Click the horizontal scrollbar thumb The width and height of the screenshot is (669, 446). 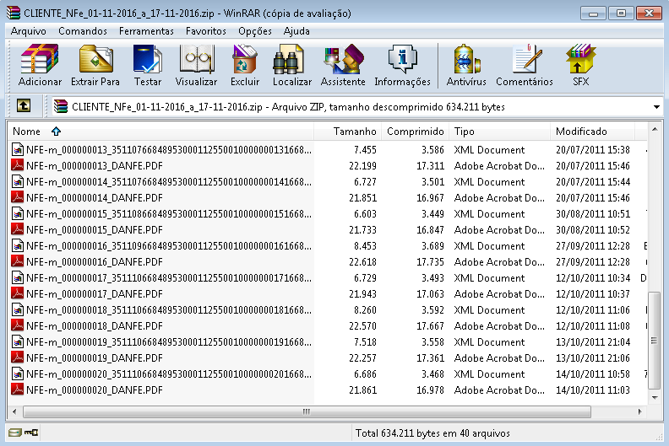[x=307, y=411]
